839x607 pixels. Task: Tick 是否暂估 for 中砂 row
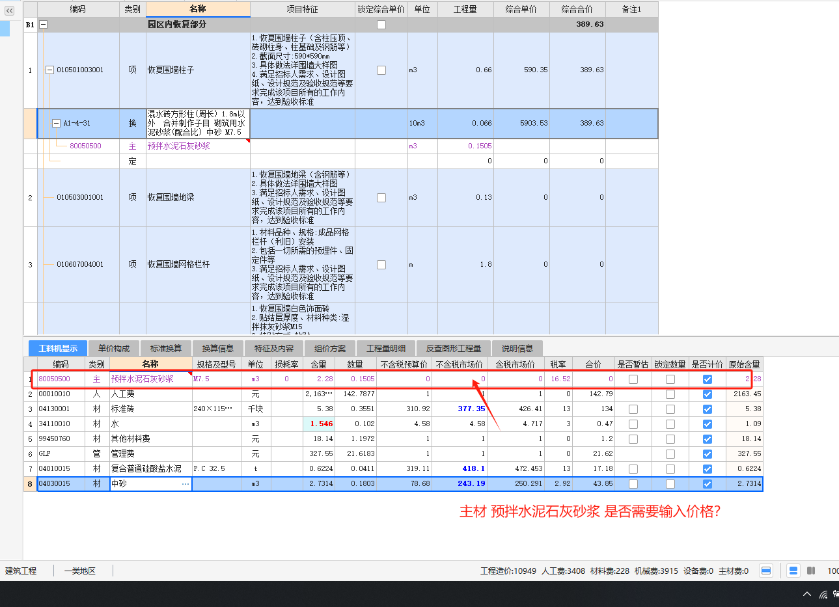633,484
